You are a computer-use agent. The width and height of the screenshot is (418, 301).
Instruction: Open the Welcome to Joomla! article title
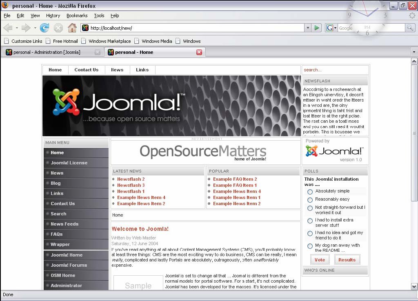click(140, 229)
